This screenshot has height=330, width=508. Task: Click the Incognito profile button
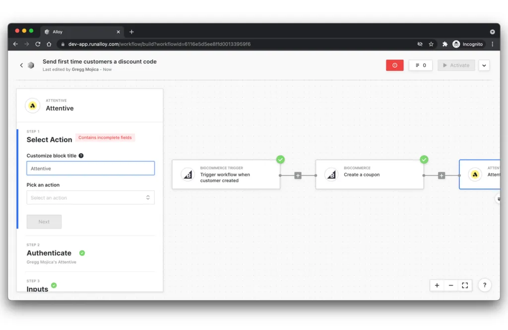click(468, 44)
